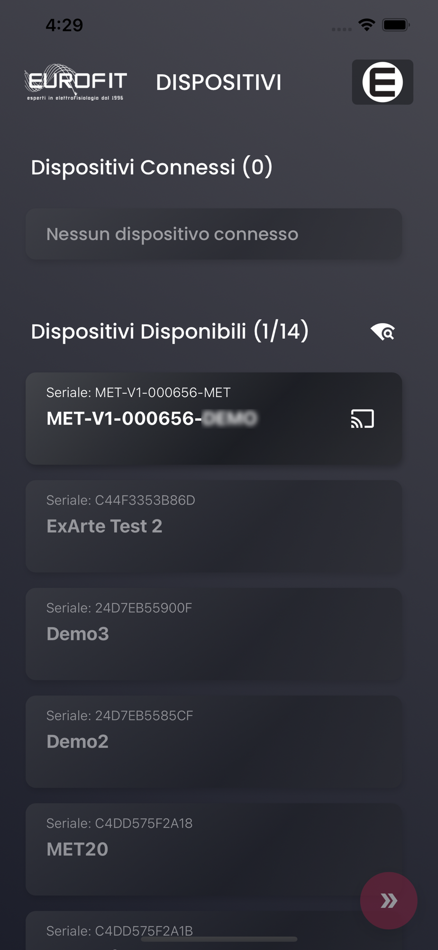The width and height of the screenshot is (438, 950).
Task: Select device with serial C4DD575F2A1B
Action: tap(214, 931)
